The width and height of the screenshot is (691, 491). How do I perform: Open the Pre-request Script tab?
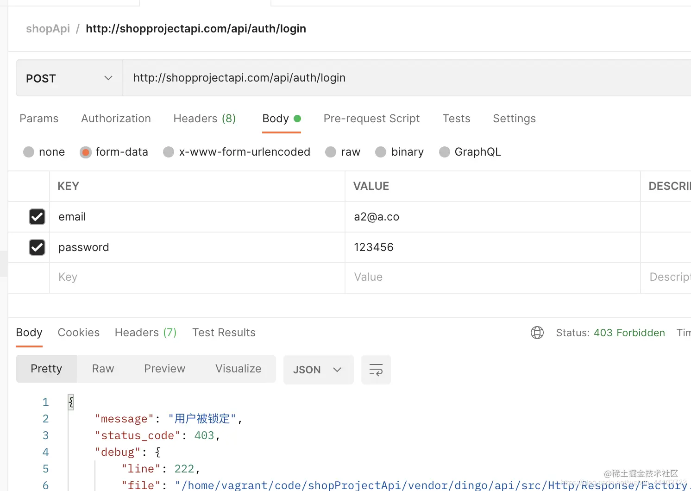tap(371, 119)
